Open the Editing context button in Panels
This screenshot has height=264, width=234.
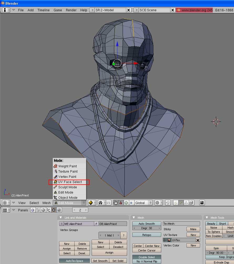(54, 210)
